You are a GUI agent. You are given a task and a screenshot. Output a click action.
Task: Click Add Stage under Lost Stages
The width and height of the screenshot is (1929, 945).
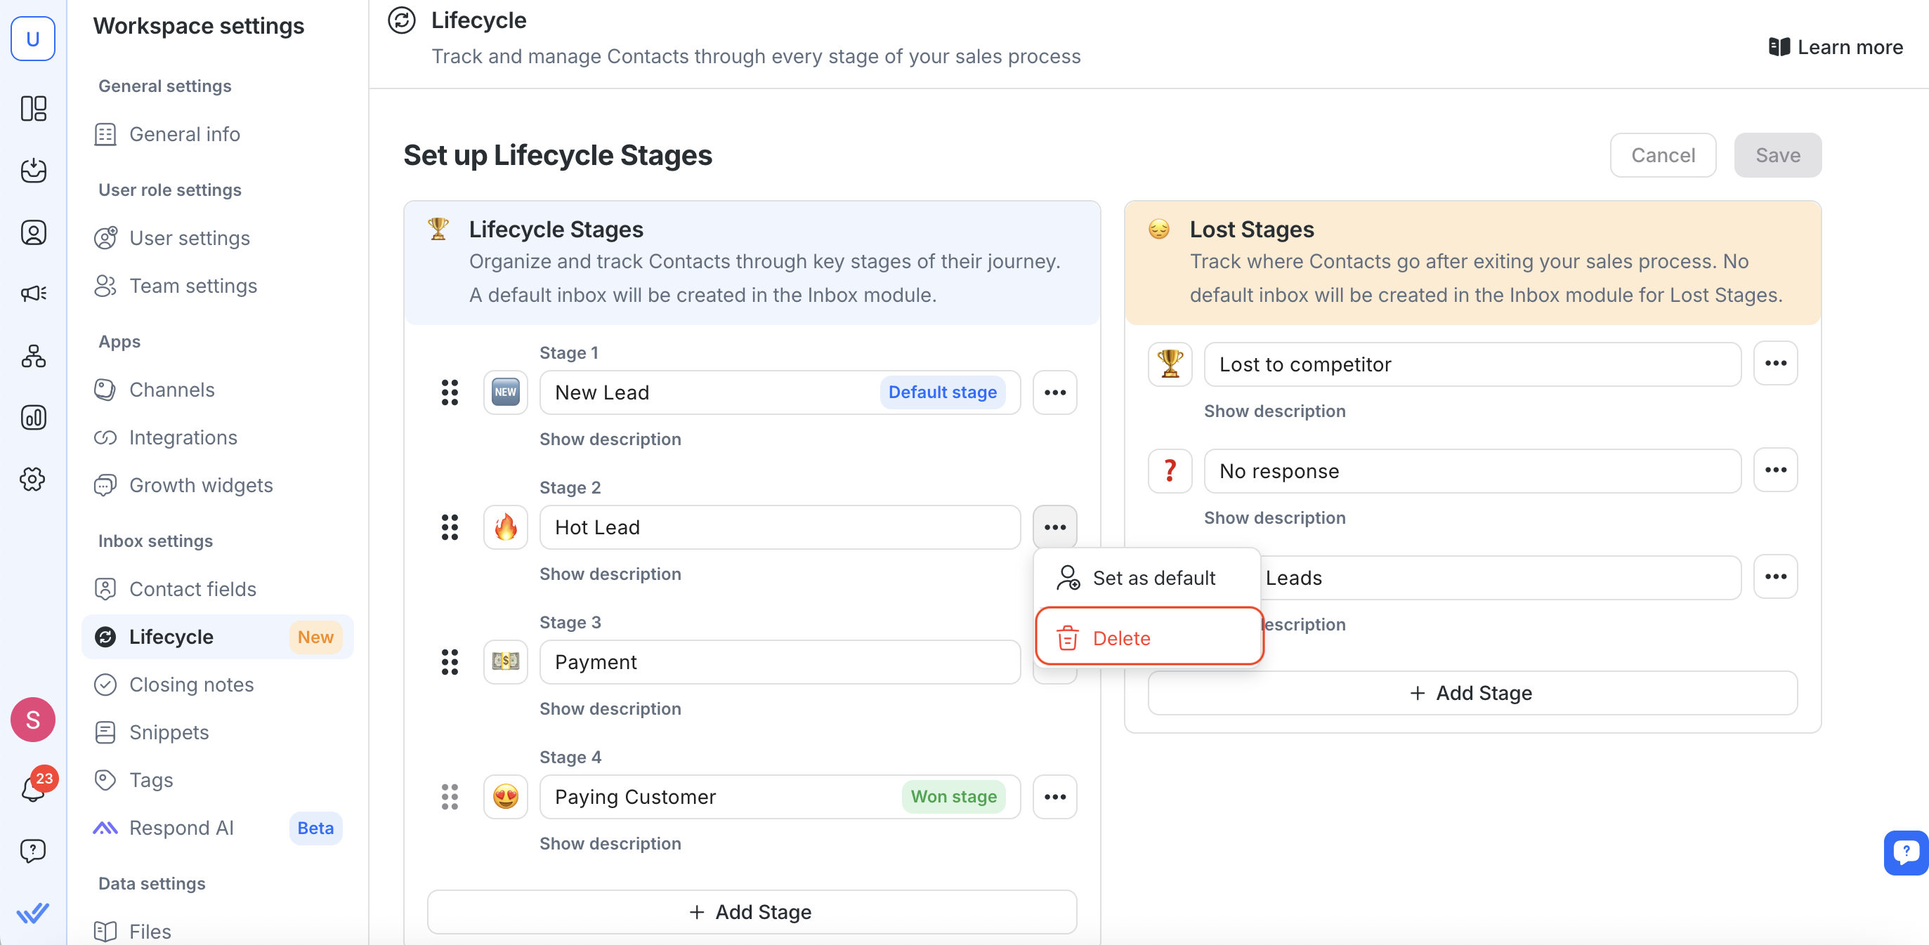[x=1472, y=693]
